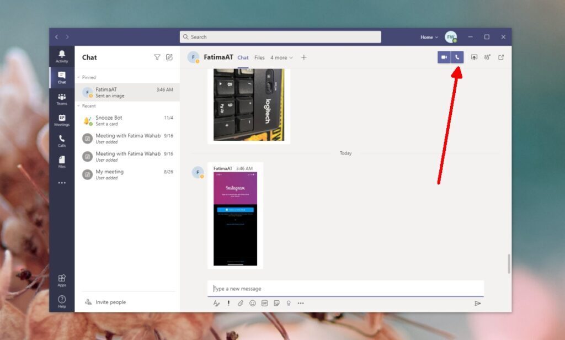Choose a sticker for the message
The width and height of the screenshot is (565, 340).
coord(278,303)
